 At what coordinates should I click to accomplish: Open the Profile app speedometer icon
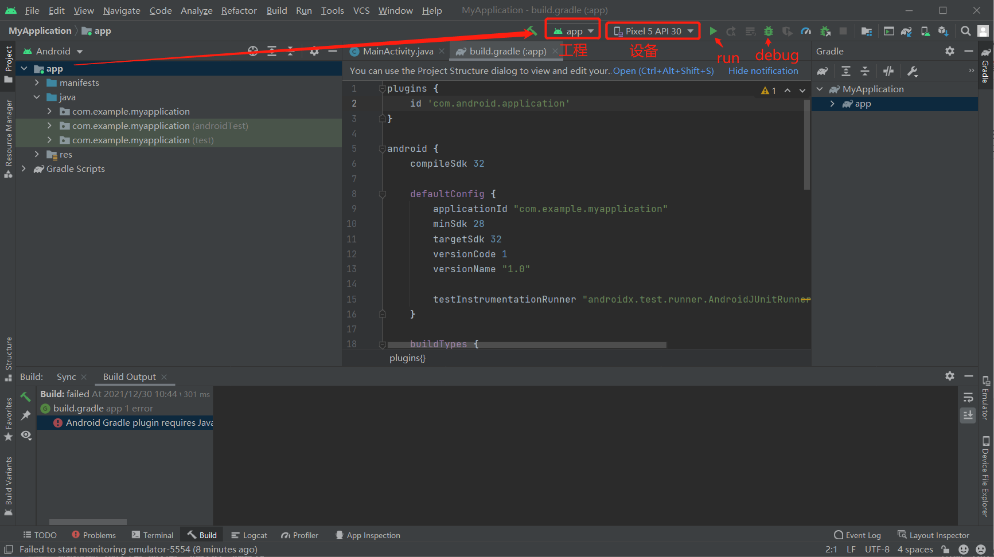coord(806,31)
